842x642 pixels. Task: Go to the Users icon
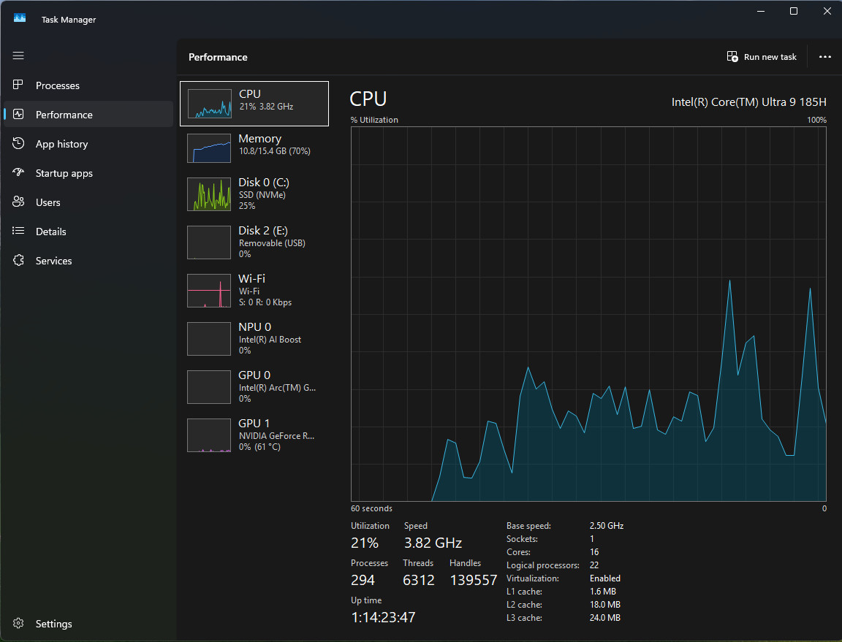point(18,202)
